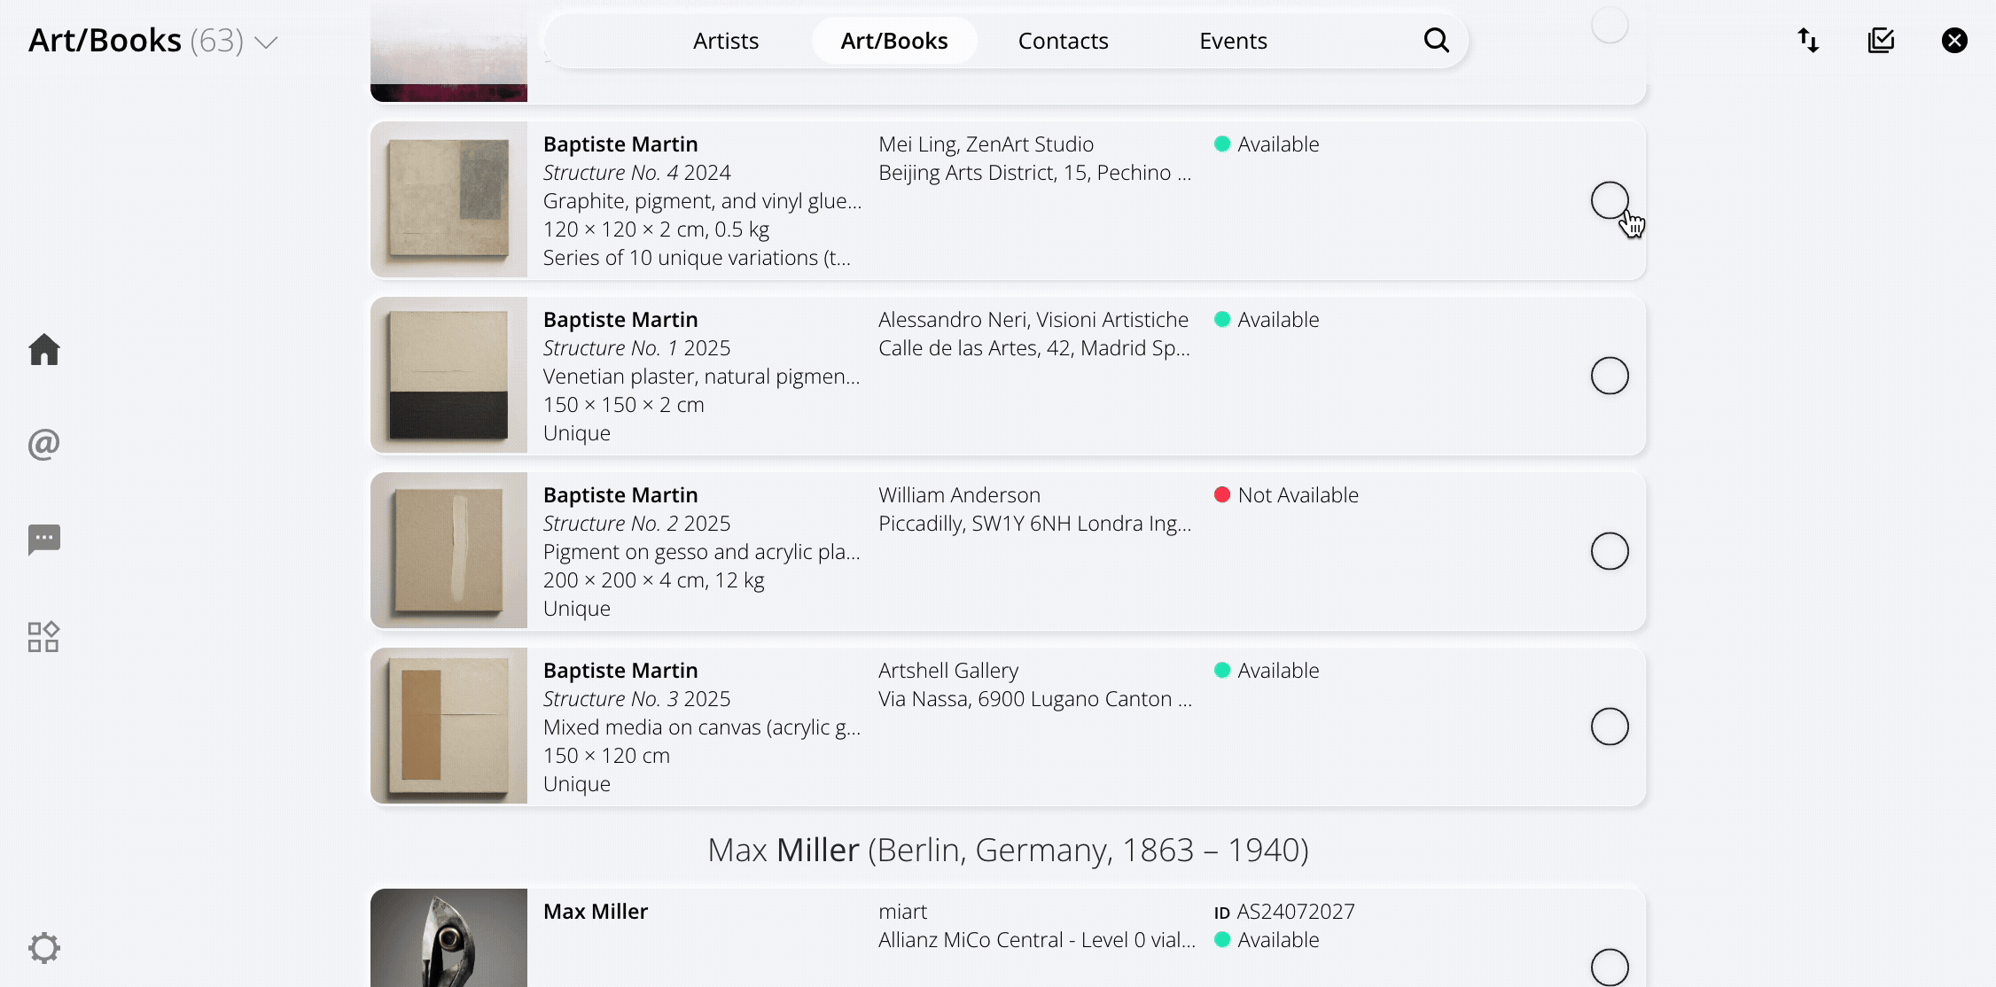Expand the Art/Books count dropdown

point(265,40)
